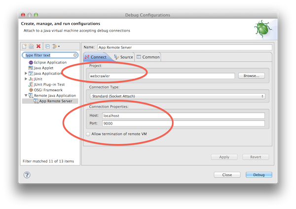Switch to the Connect tab
This screenshot has height=209, width=296.
tap(96, 57)
